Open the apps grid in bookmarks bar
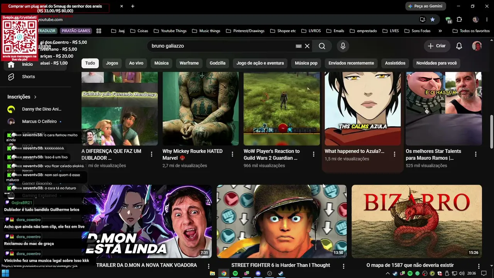The image size is (494, 278). [x=99, y=31]
